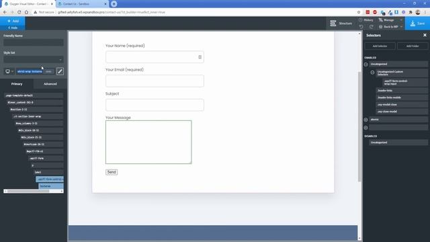Click the pencil edit selector icon

pyautogui.click(x=60, y=71)
